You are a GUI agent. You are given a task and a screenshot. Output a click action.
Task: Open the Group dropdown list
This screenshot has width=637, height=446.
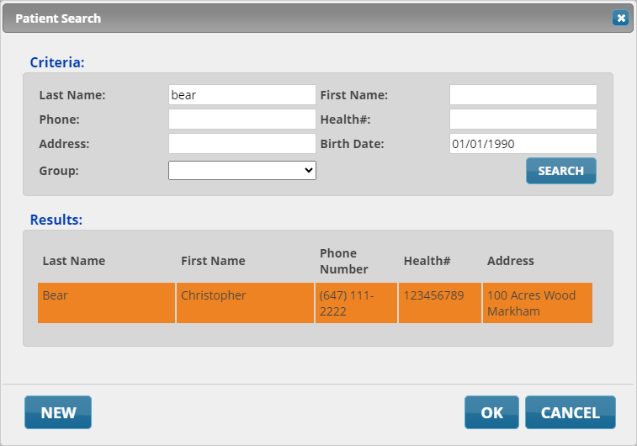click(x=242, y=170)
